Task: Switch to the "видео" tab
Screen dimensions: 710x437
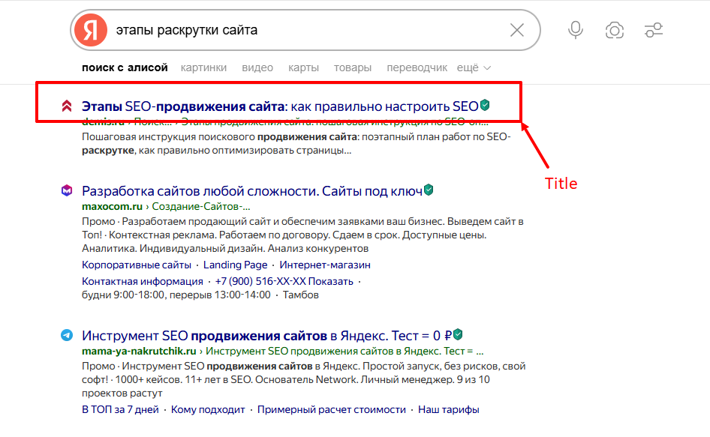Action: click(x=257, y=67)
